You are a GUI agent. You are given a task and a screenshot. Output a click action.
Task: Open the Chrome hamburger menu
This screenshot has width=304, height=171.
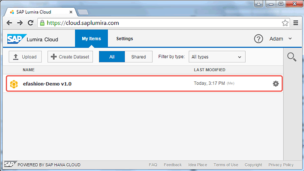pyautogui.click(x=295, y=23)
